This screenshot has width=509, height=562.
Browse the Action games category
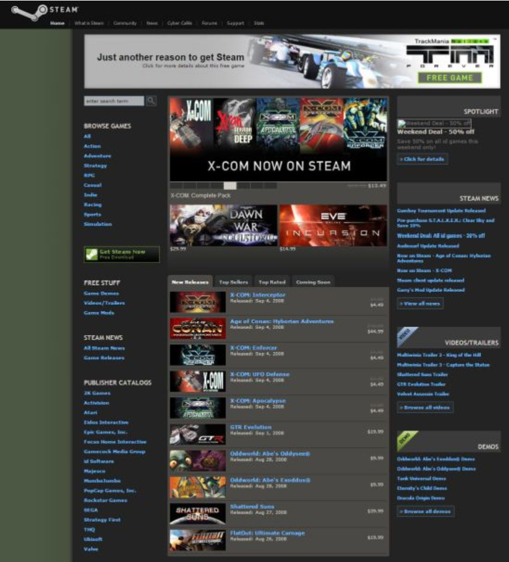pos(92,147)
